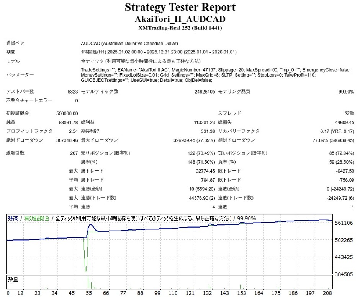
Task: Click the 連敗(トレード数) value -24249.72 (6)
Action: pos(340,198)
